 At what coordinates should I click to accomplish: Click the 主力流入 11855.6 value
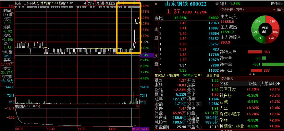(227, 22)
